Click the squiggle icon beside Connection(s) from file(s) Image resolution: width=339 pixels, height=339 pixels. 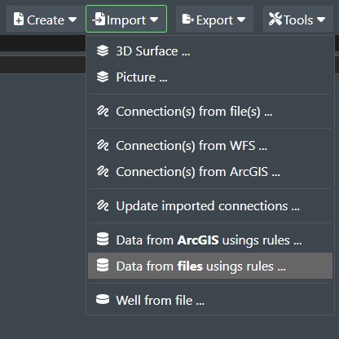(x=103, y=111)
